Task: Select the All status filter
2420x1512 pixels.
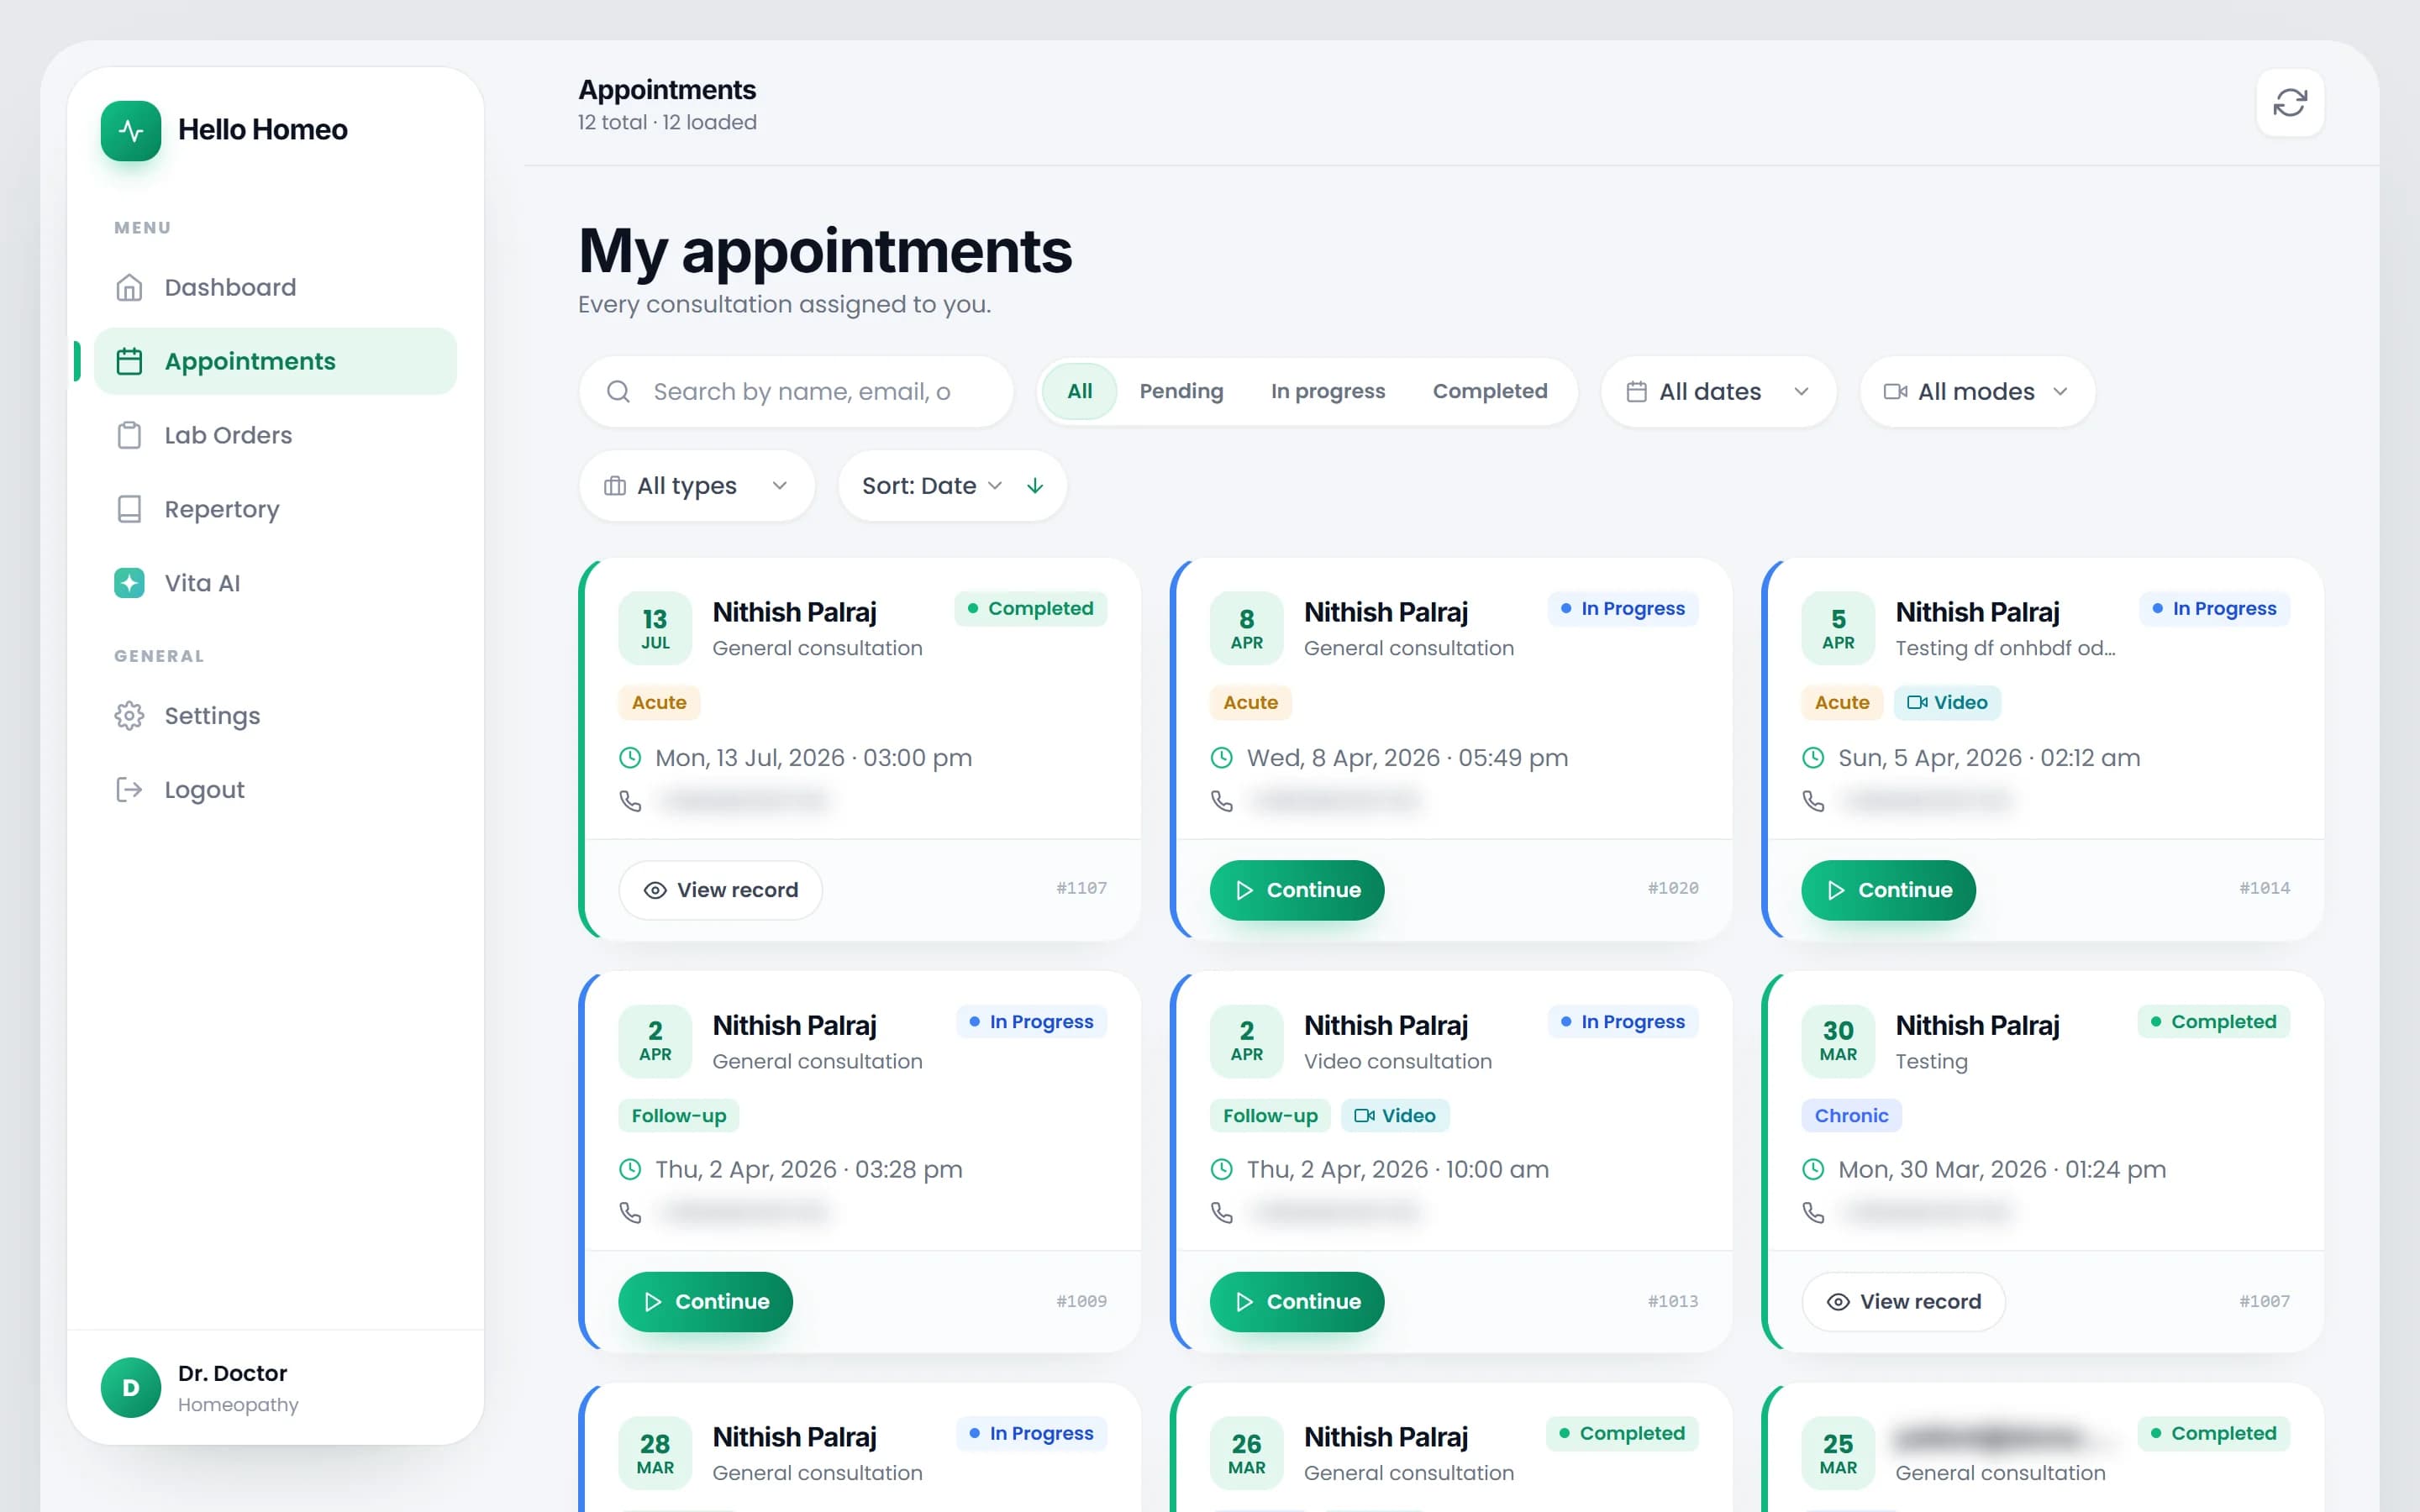Action: tap(1079, 392)
